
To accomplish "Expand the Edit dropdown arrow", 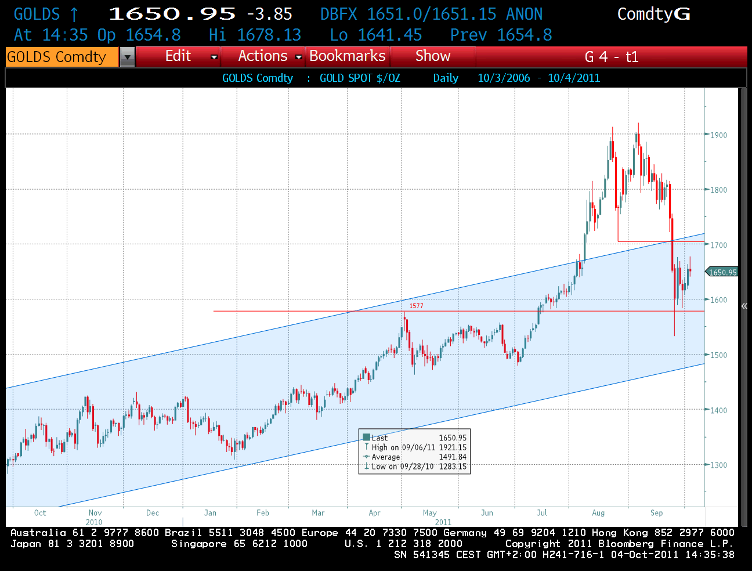I will [x=214, y=57].
